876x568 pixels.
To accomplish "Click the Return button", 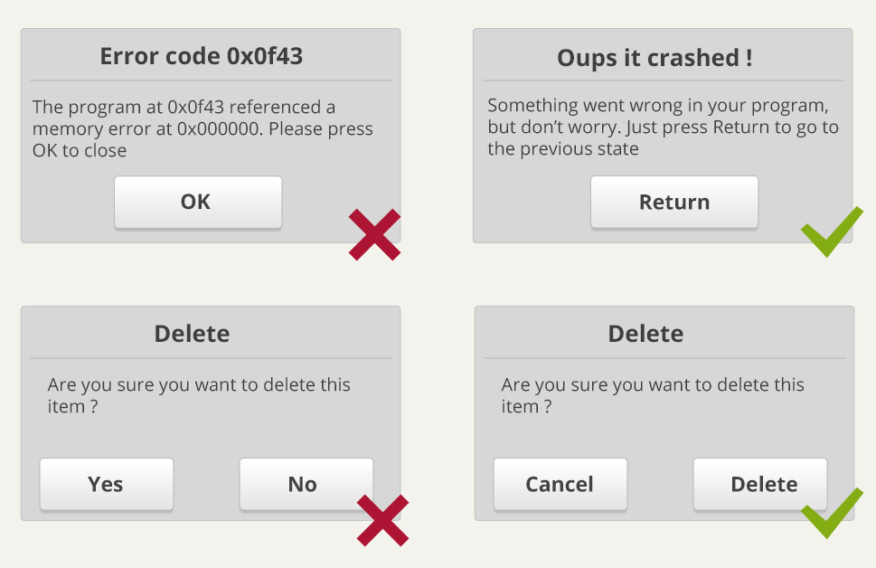I will click(674, 202).
